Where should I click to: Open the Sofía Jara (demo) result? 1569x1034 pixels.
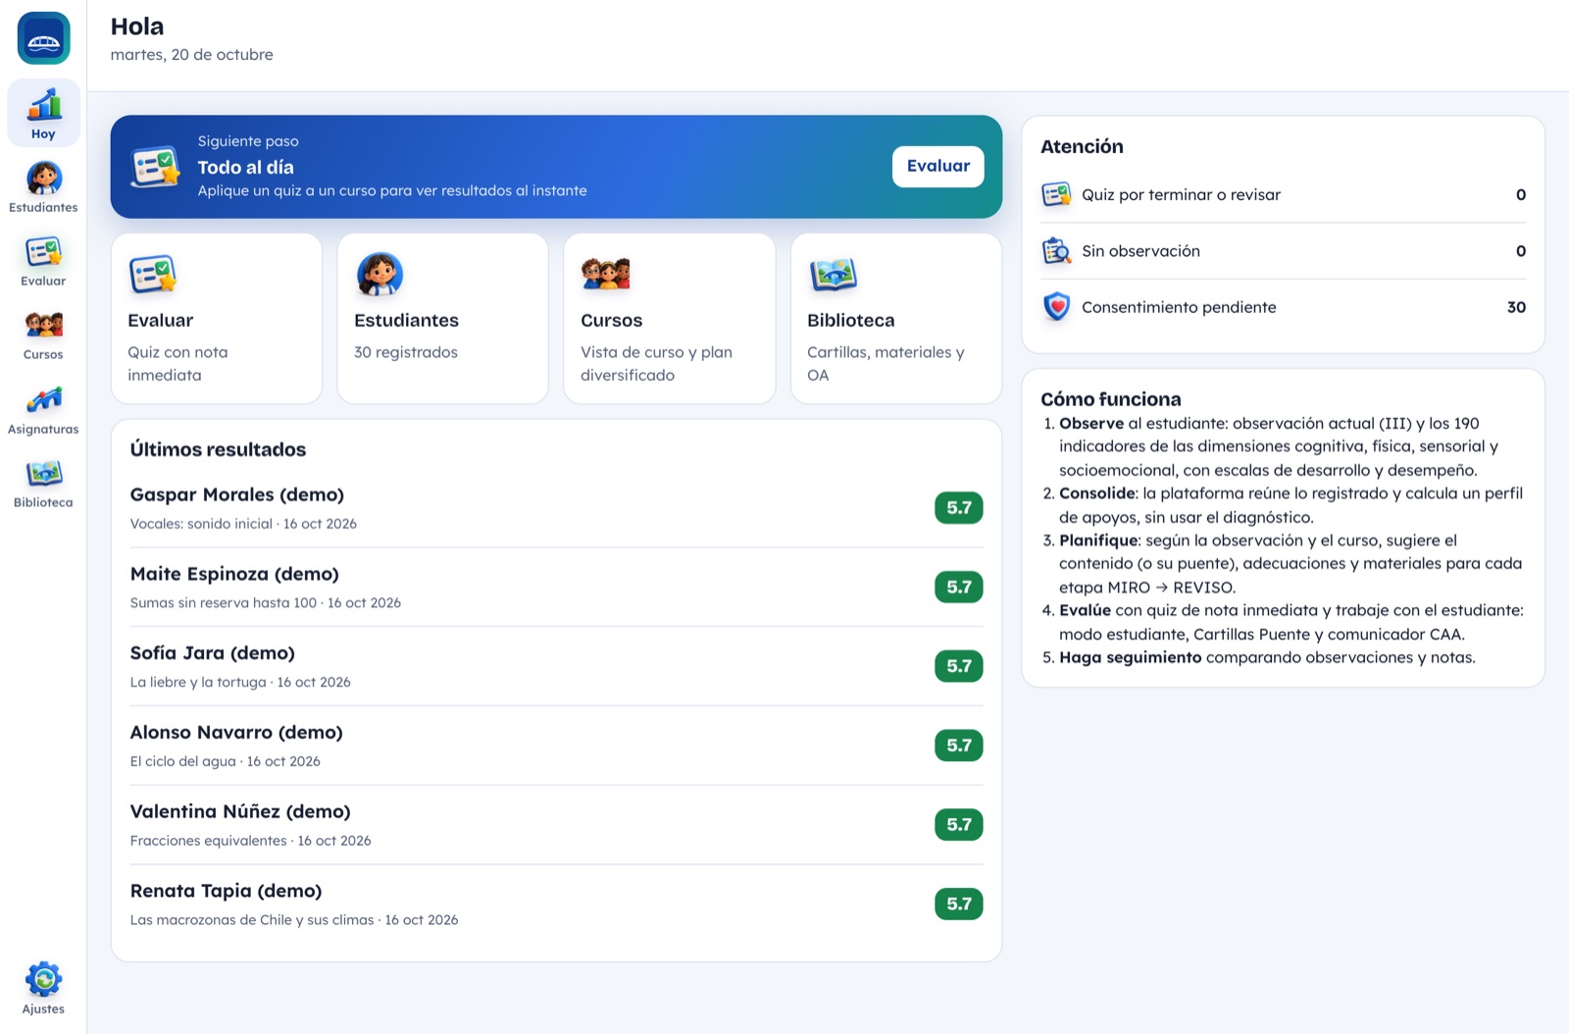[557, 666]
